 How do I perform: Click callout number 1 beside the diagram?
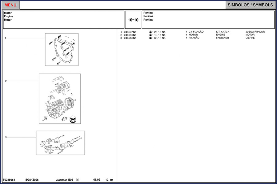pos(5,38)
